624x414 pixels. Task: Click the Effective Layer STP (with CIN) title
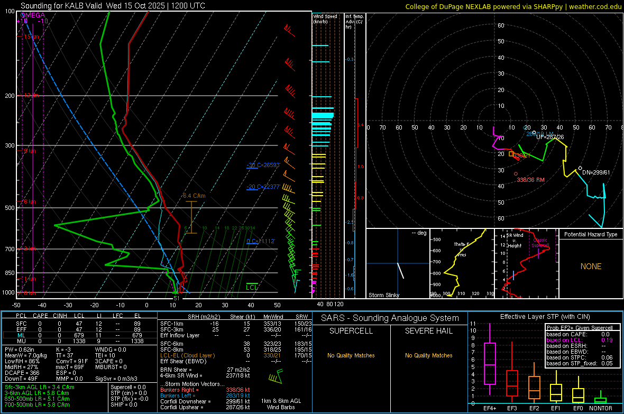[545, 317]
